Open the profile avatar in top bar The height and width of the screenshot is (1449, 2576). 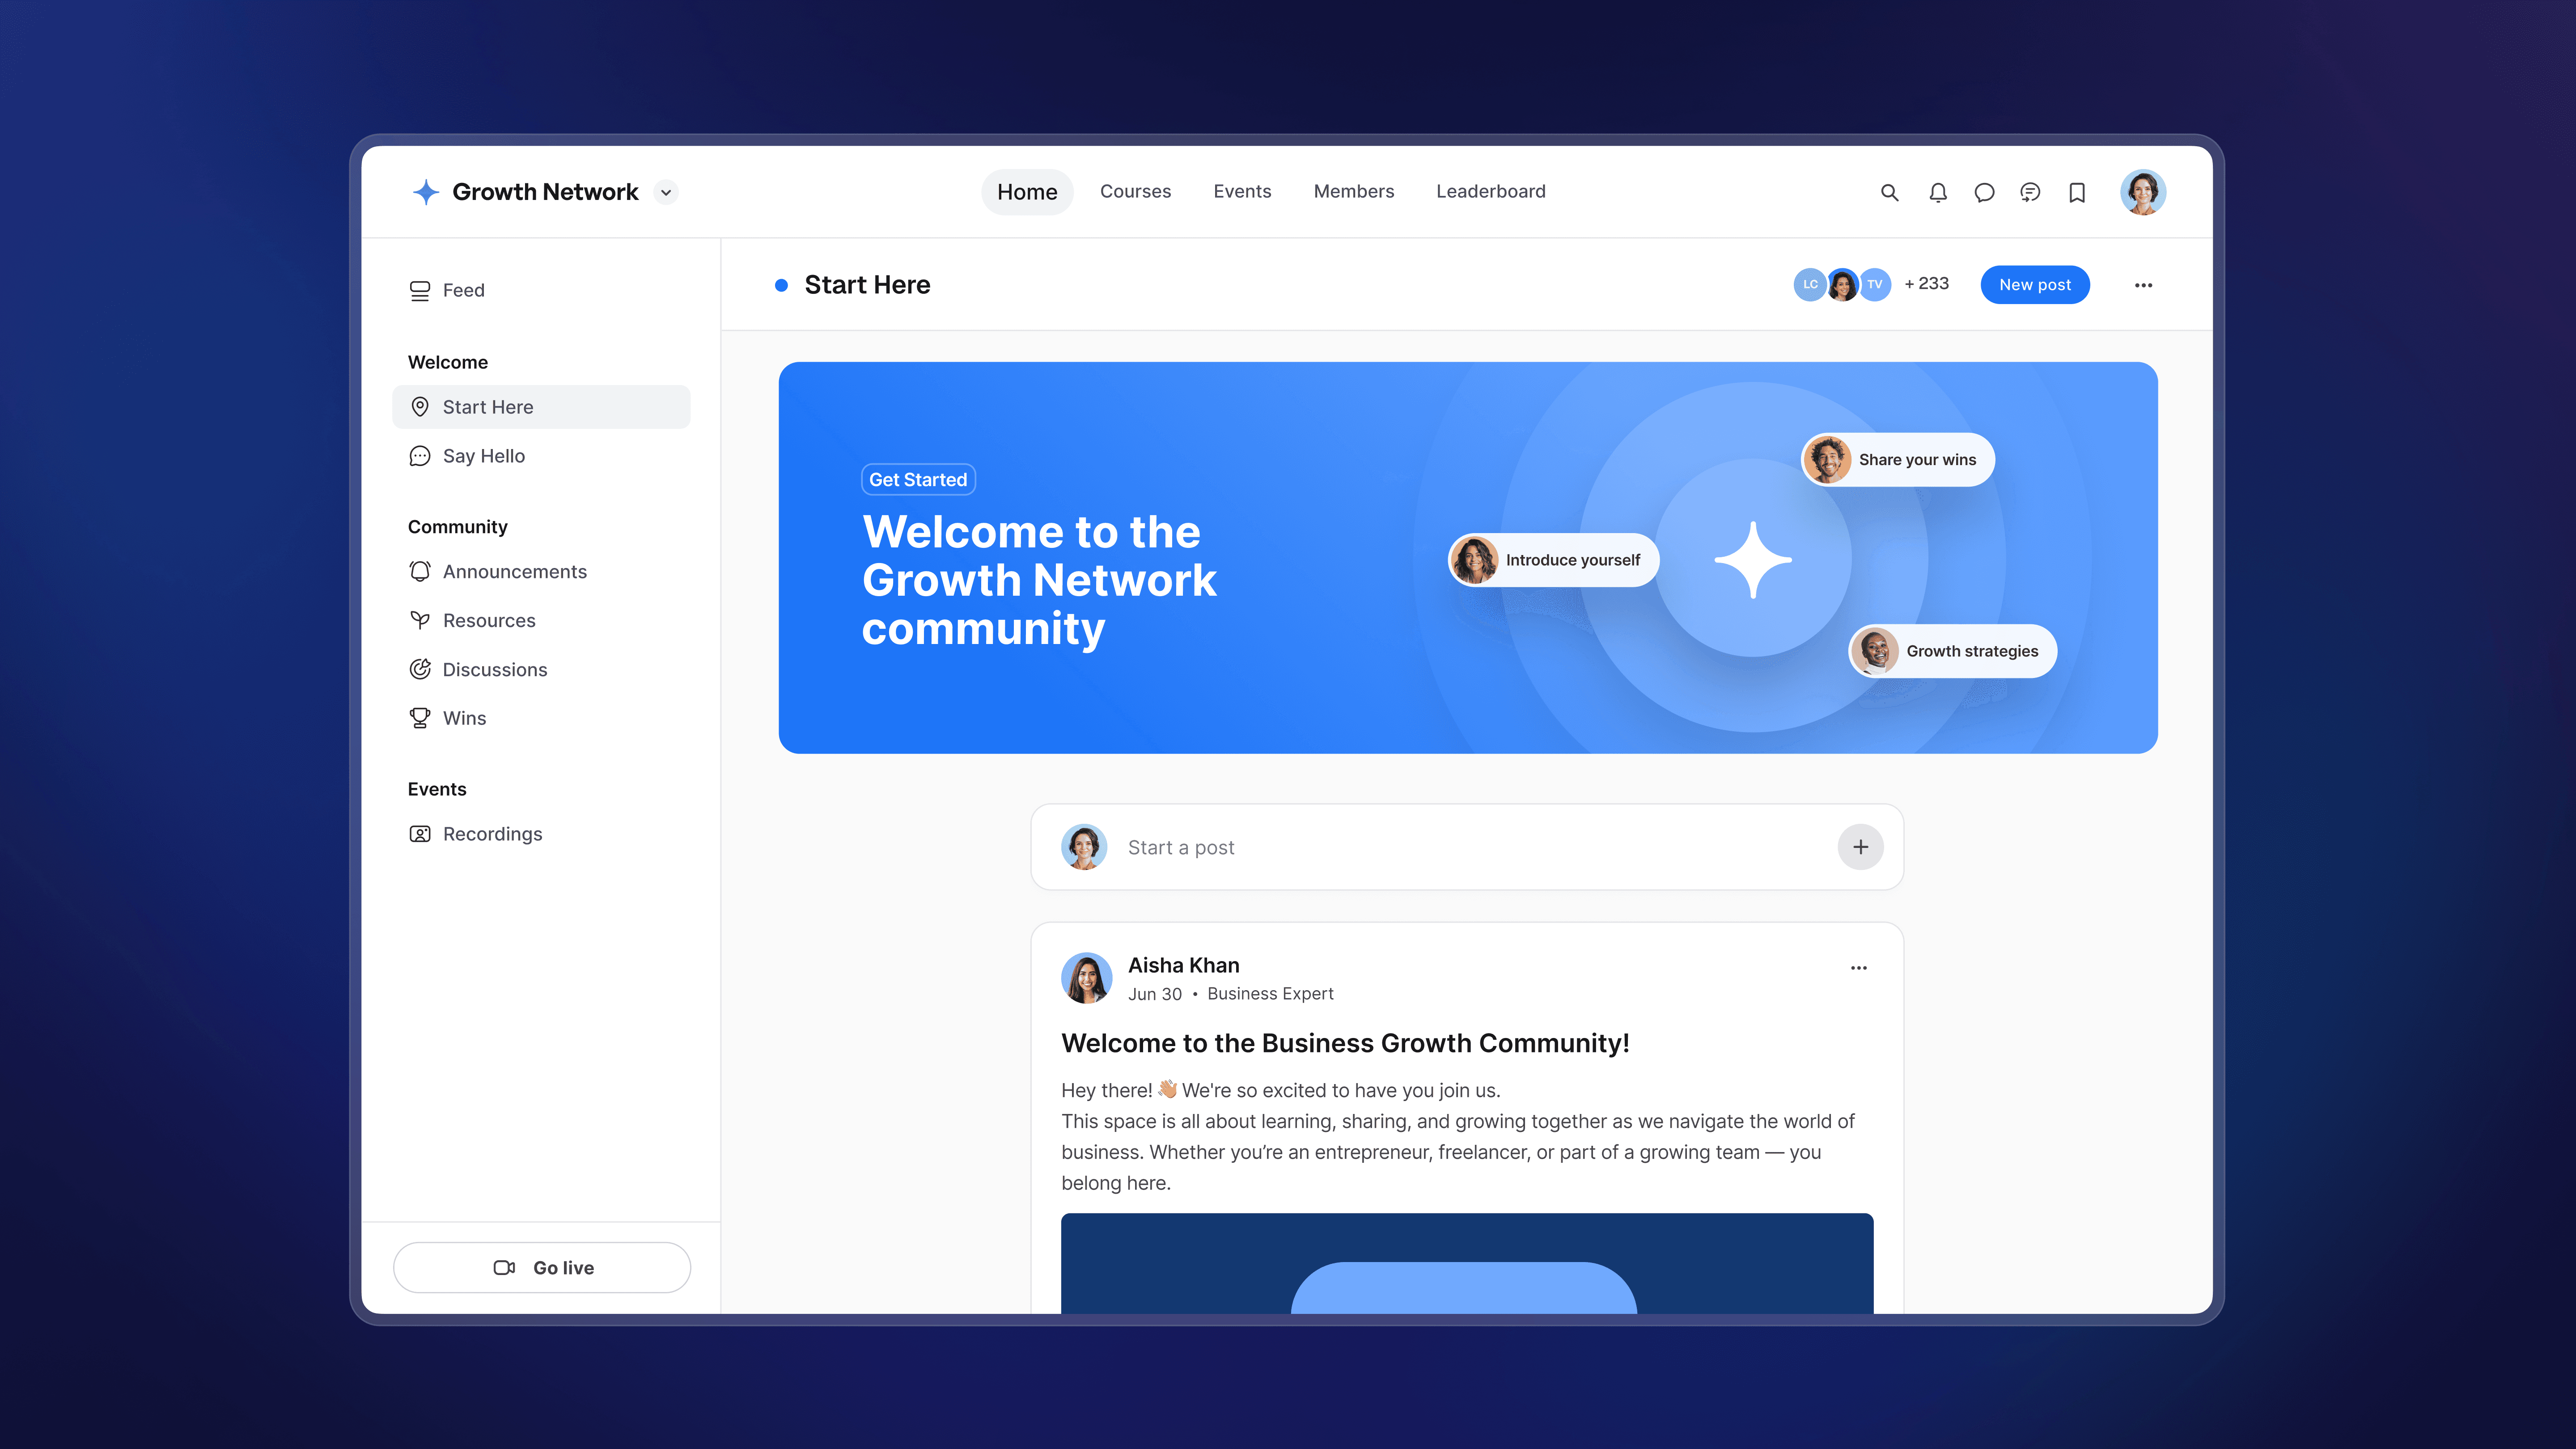click(2143, 192)
